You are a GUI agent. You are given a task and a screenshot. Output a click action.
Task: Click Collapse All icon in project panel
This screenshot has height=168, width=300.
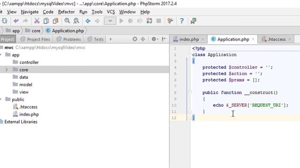pyautogui.click(x=143, y=39)
